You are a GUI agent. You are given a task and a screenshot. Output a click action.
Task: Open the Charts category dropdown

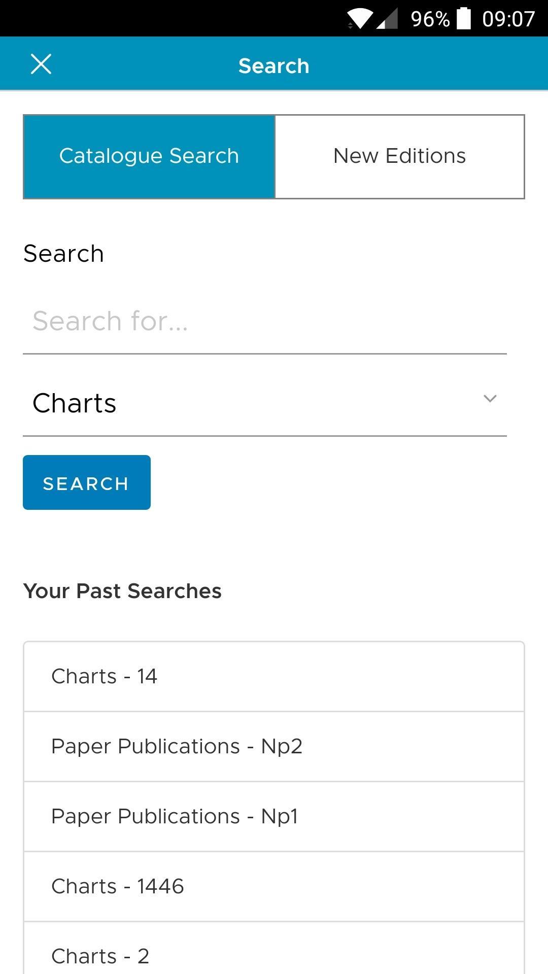265,404
